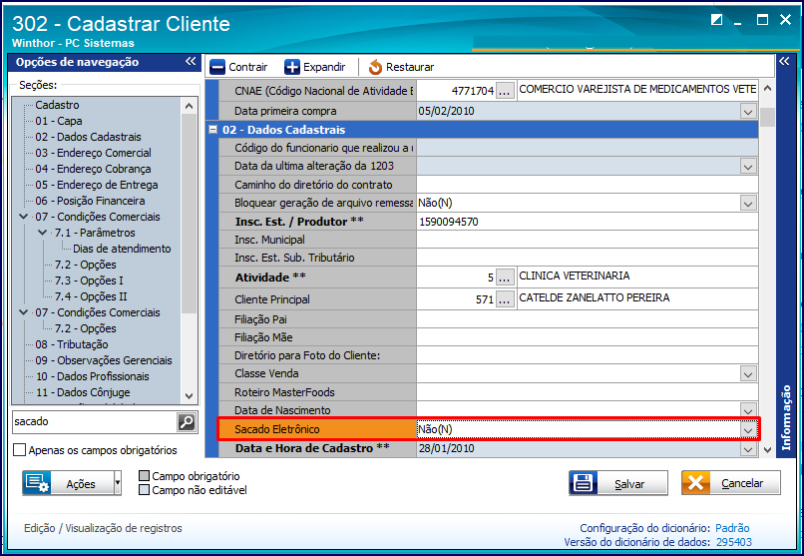804x556 pixels.
Task: Click the Cancelar X icon
Action: point(696,483)
